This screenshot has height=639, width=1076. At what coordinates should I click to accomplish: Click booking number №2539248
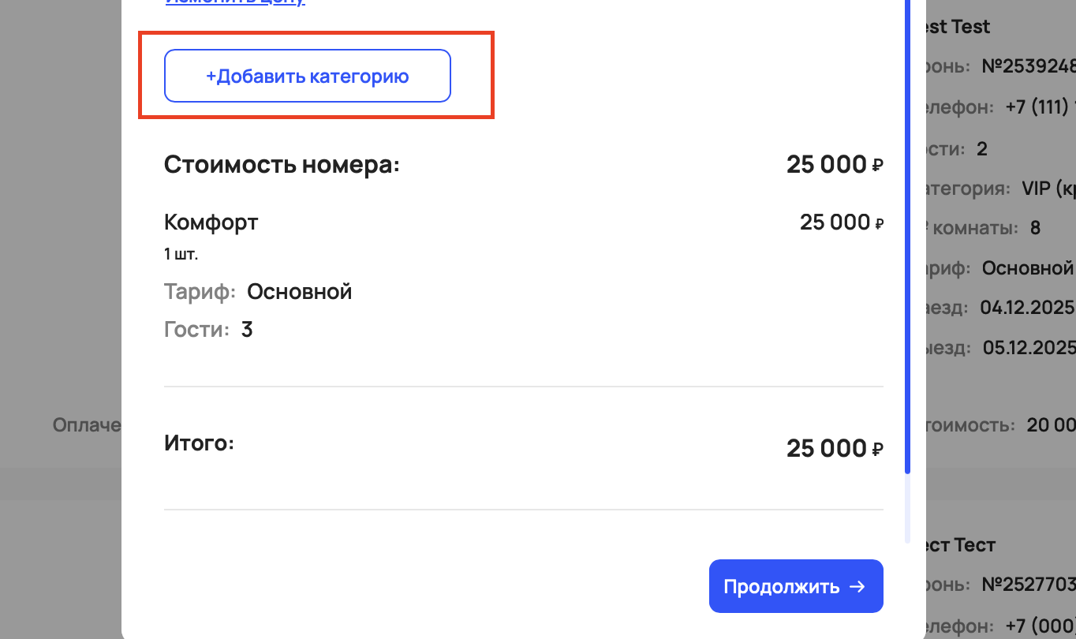1029,65
